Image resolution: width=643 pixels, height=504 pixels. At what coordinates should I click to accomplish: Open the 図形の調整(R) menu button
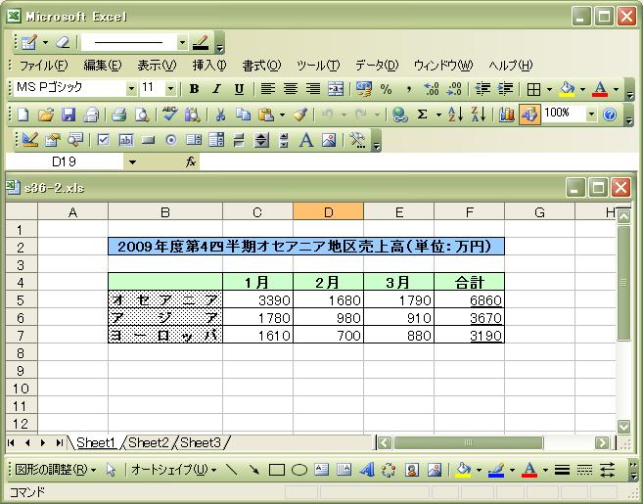[55, 470]
